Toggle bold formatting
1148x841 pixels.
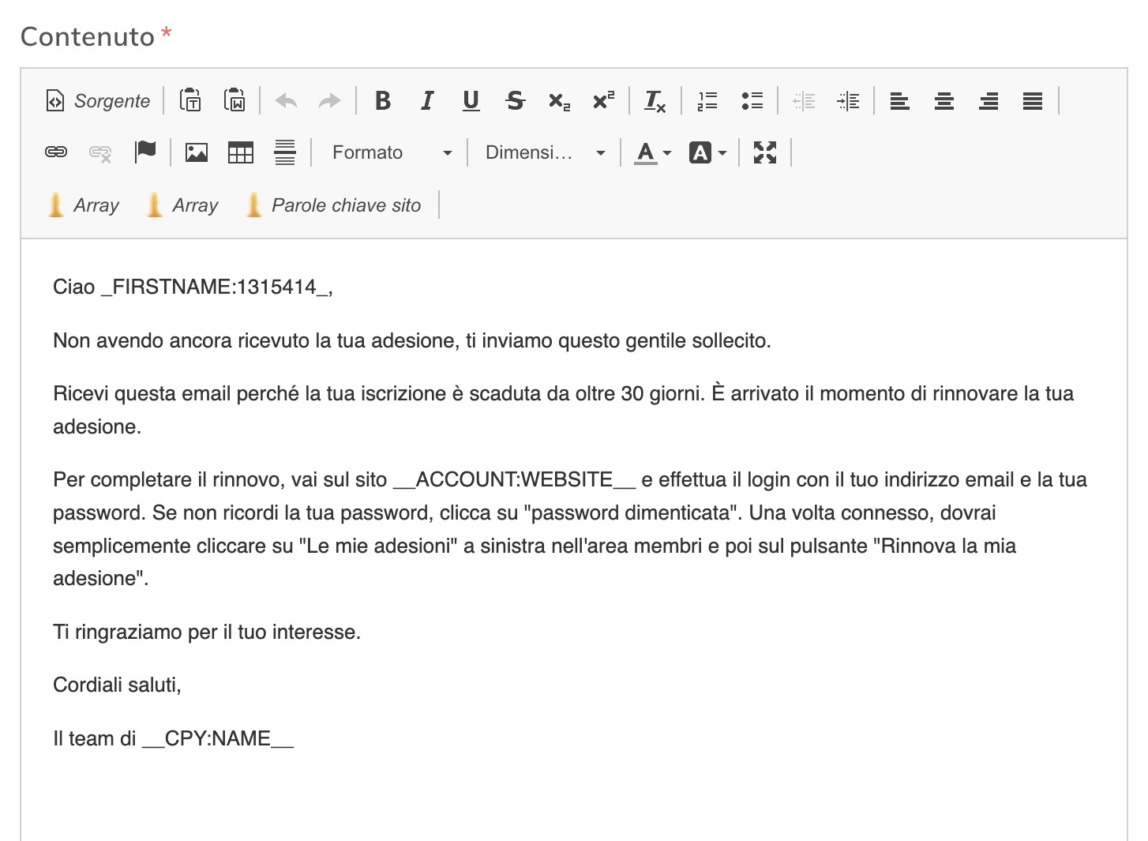[x=383, y=100]
